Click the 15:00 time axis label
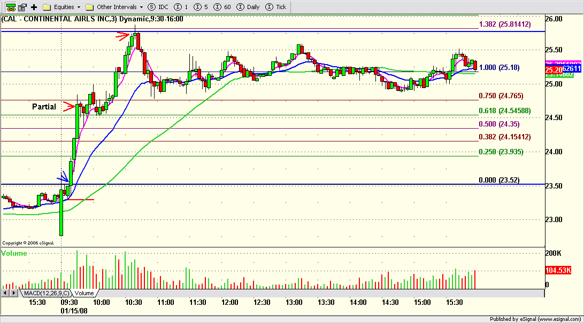 (x=422, y=302)
